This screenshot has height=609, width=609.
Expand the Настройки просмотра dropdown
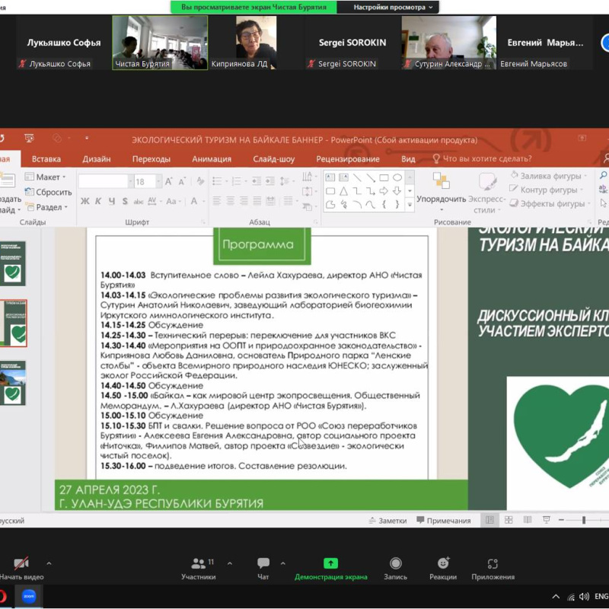click(395, 7)
